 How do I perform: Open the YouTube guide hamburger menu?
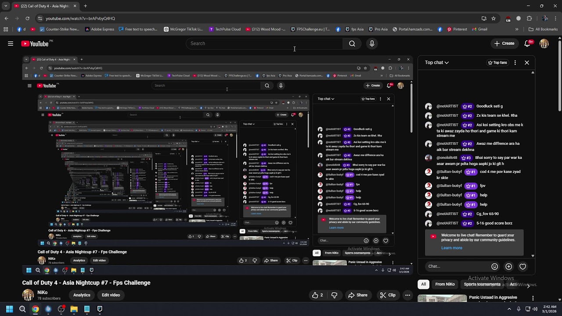(x=11, y=43)
